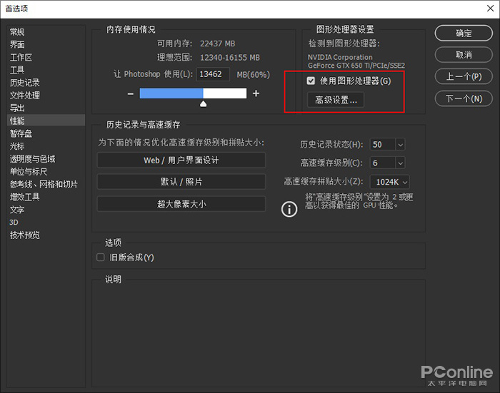
Task: Click the 历史记录状态 value field showing 50
Action: [x=383, y=145]
